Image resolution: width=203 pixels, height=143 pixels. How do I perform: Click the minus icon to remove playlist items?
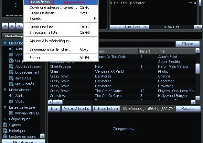coord(122,27)
